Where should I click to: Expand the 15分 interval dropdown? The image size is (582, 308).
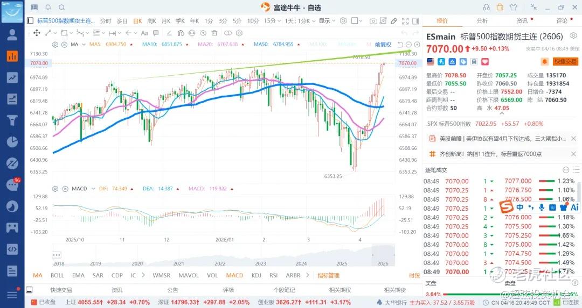pyautogui.click(x=273, y=21)
